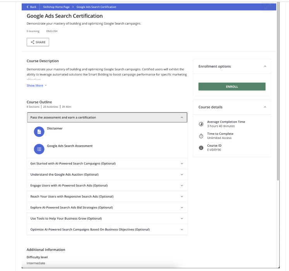
Task: Click the Back arrow in breadcrumb bar
Action: tap(28, 7)
